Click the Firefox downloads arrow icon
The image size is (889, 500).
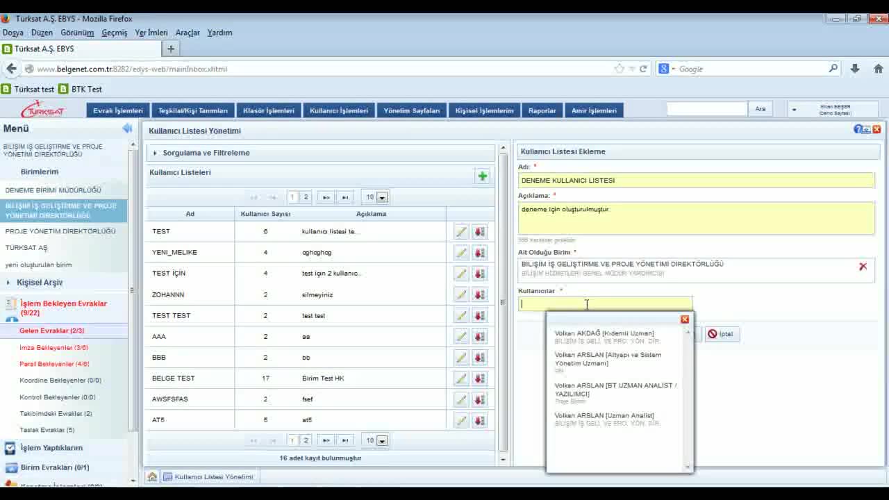point(855,69)
